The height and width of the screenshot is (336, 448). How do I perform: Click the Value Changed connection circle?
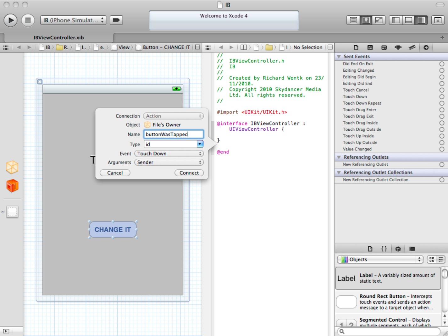pyautogui.click(x=442, y=149)
